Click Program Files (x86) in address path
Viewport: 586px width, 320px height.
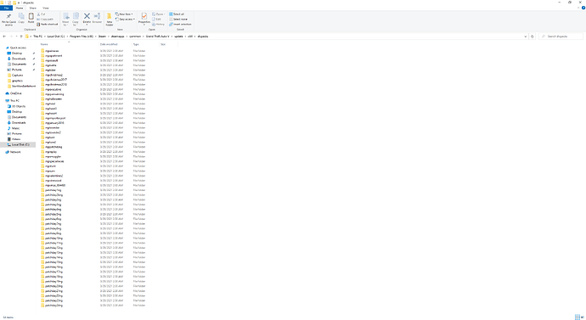(81, 36)
